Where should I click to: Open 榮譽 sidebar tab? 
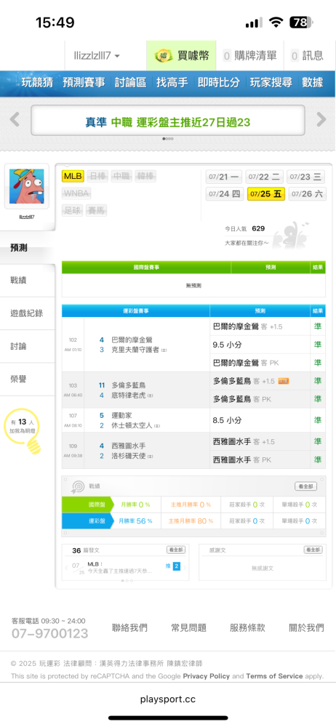[28, 379]
